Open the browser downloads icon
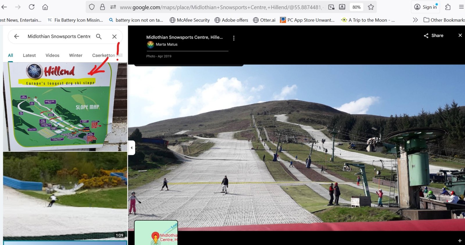This screenshot has width=465, height=245. 342,7
